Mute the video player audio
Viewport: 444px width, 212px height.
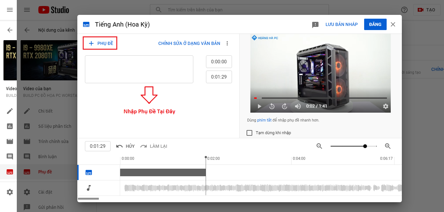pos(298,106)
